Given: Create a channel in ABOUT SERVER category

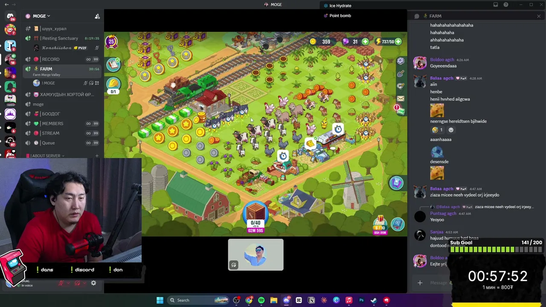Looking at the screenshot, I should [x=97, y=156].
